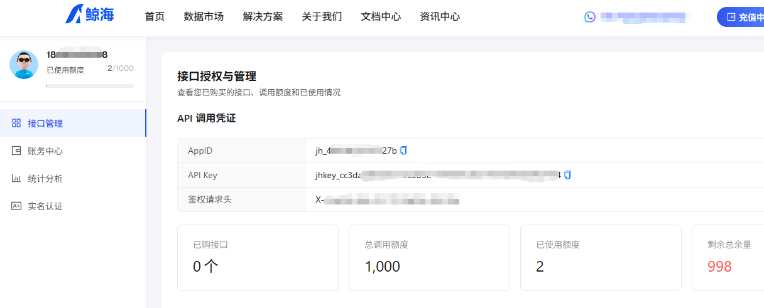Screen dimensions: 764x308
Task: Click the 总调用额度 1,000 card
Action: coord(429,258)
